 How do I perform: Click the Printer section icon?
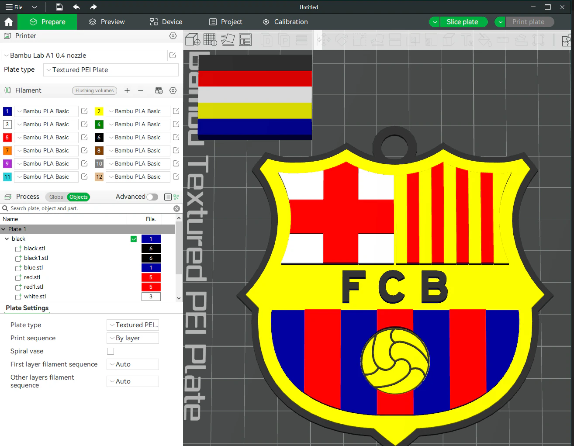pyautogui.click(x=7, y=36)
